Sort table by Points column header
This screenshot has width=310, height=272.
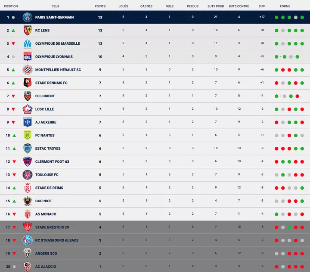click(x=100, y=6)
